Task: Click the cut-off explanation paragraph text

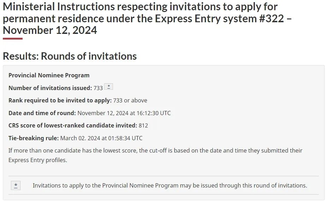Action: [155, 155]
